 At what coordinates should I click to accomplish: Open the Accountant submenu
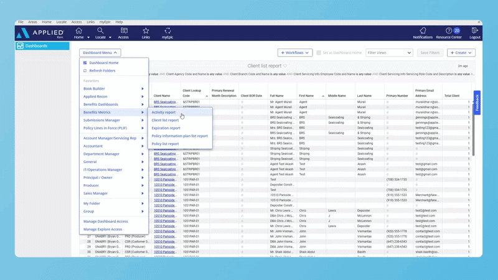pos(114,146)
